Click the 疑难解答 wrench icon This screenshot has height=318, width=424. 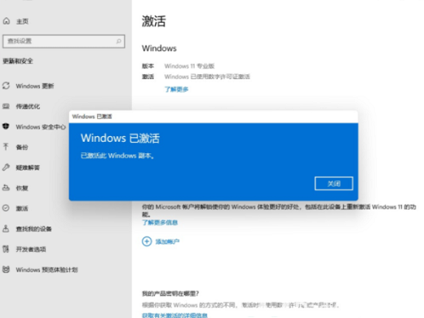(6, 167)
